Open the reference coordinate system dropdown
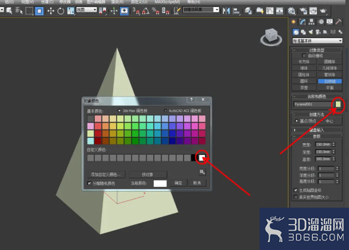Screen dimensions: 349x250 click(x=86, y=10)
